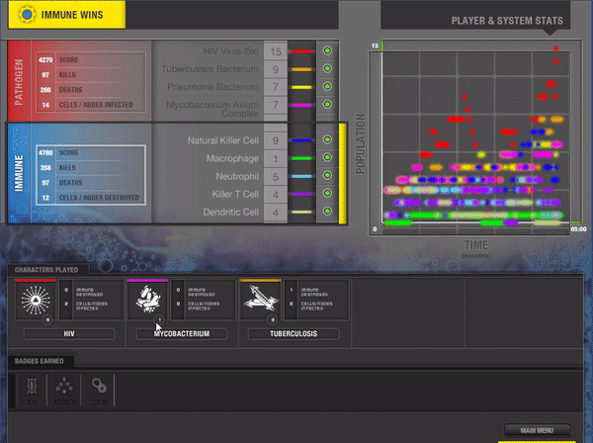This screenshot has height=443, width=593.
Task: Click the population over time graph
Action: [x=475, y=136]
